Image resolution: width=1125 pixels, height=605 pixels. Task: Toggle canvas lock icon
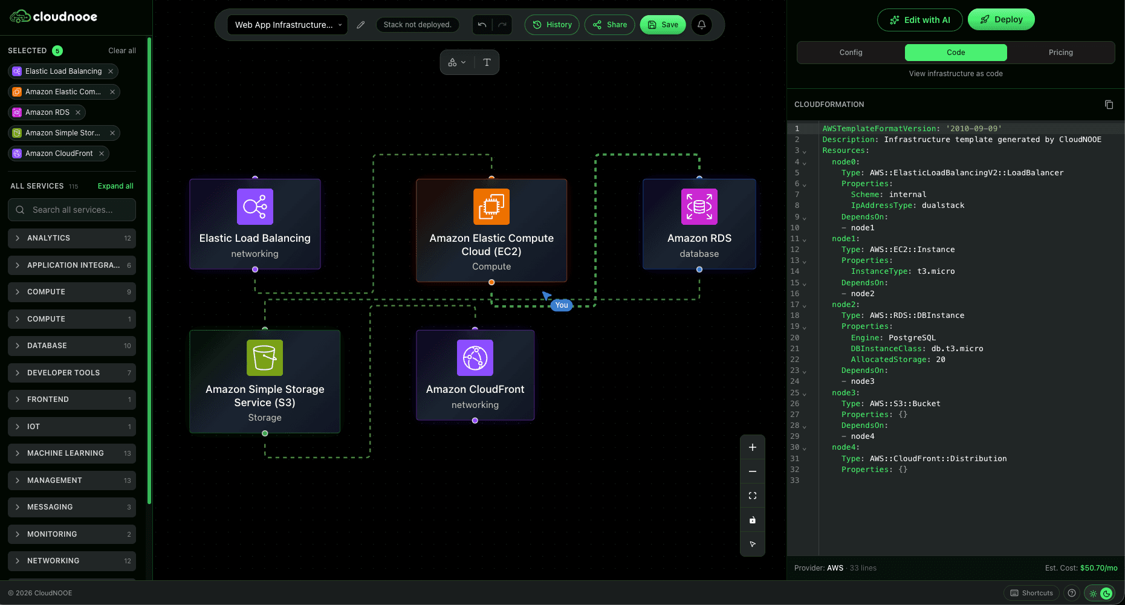tap(753, 520)
